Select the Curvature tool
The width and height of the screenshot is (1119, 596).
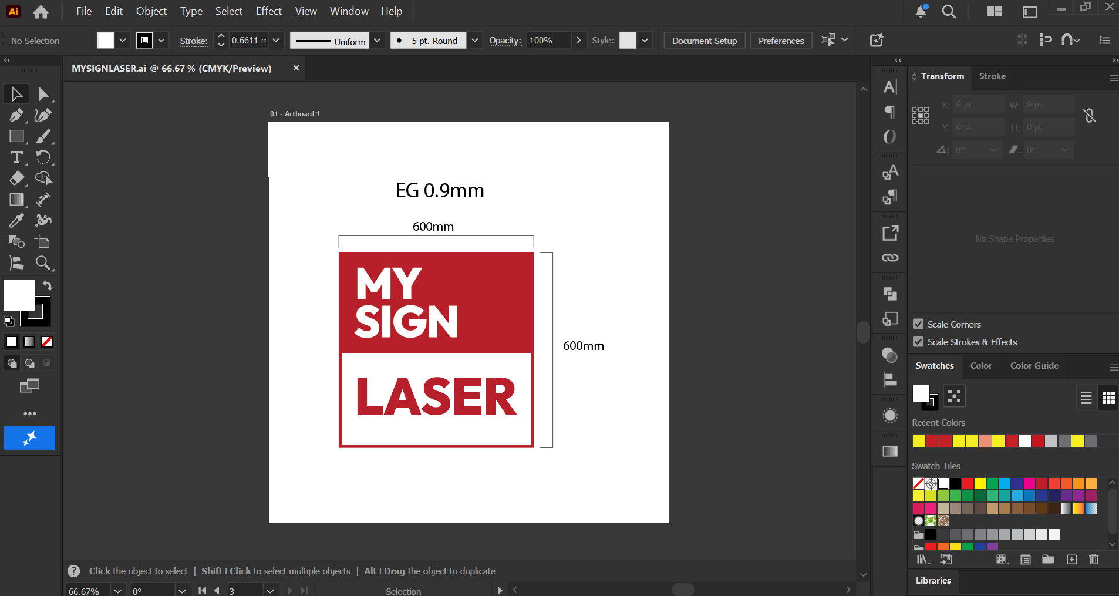(43, 115)
